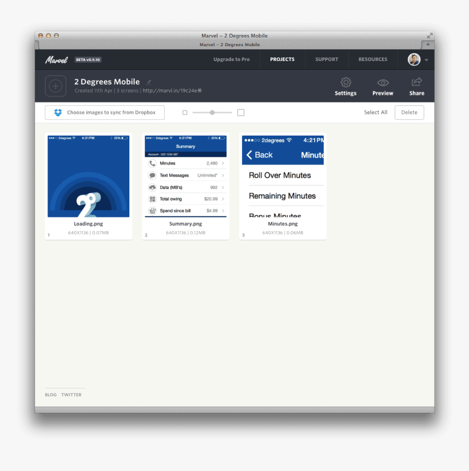Viewport: 469px width, 471px height.
Task: Click the Loading.png file name
Action: click(88, 224)
